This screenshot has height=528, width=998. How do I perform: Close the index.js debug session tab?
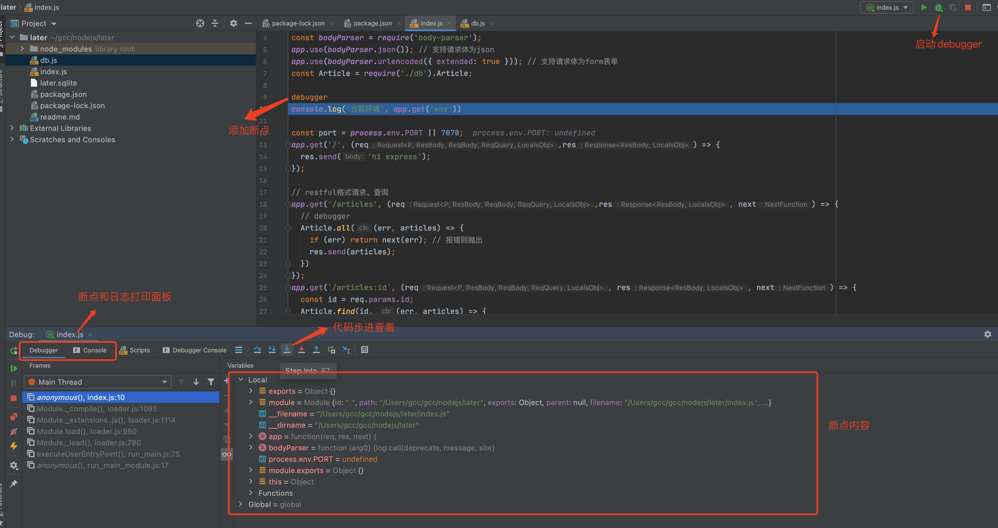click(x=90, y=335)
